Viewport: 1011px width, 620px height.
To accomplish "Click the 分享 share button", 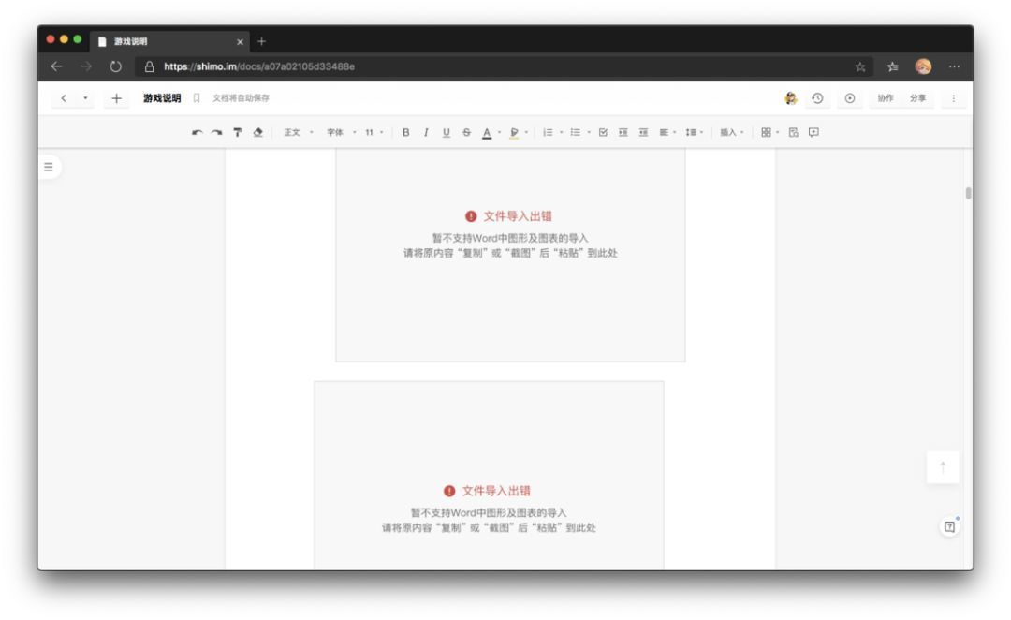I will point(917,98).
